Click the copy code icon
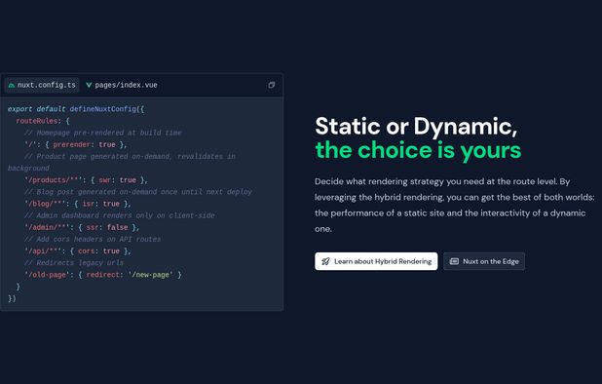602x384 pixels. [x=271, y=85]
